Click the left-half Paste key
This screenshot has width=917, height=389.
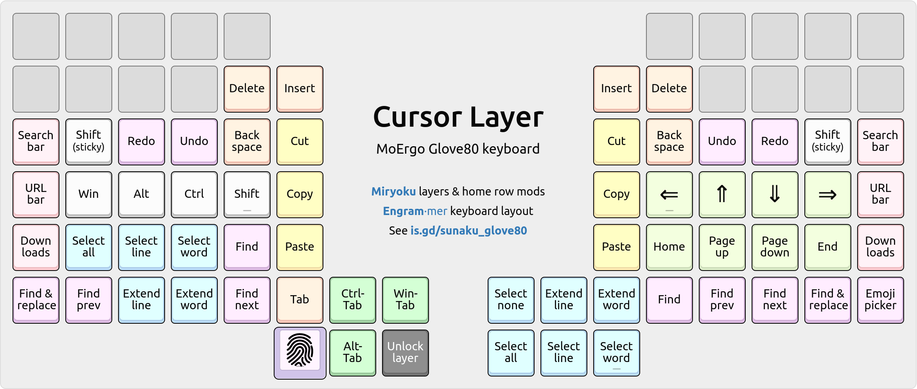(300, 247)
